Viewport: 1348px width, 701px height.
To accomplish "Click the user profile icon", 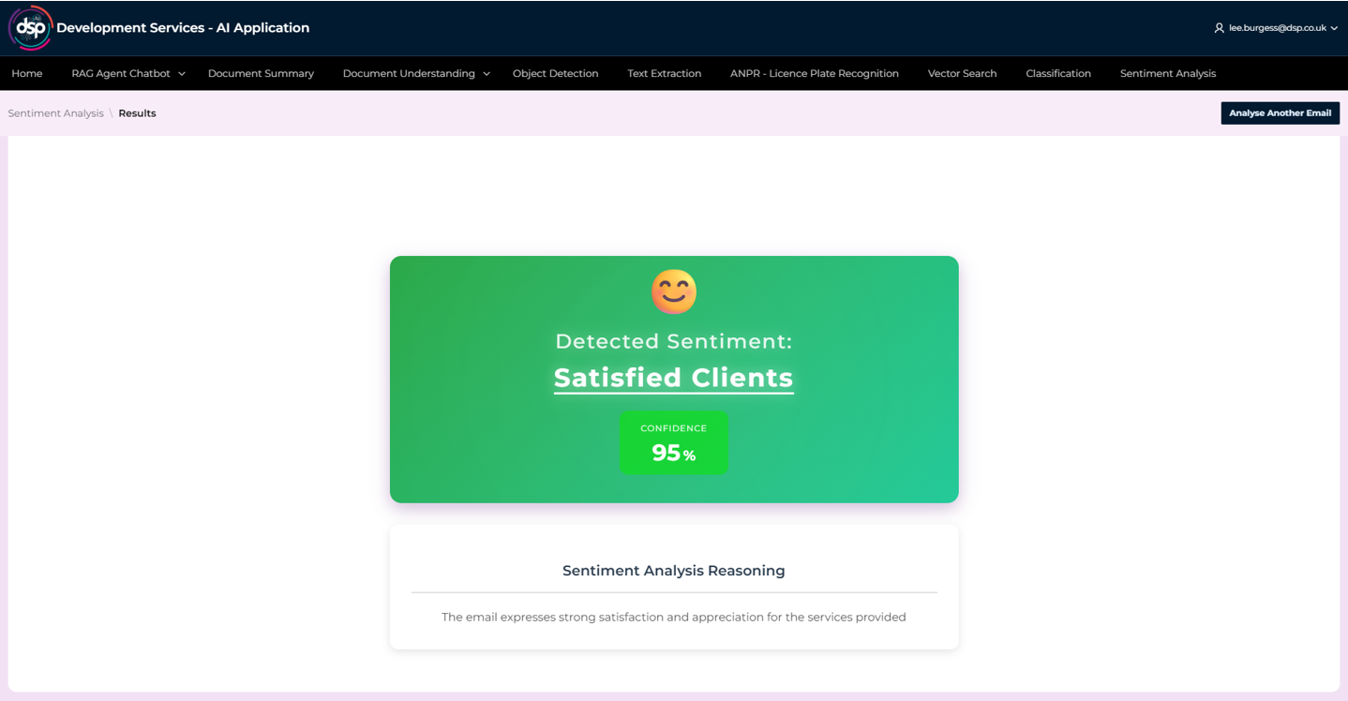I will [x=1219, y=28].
